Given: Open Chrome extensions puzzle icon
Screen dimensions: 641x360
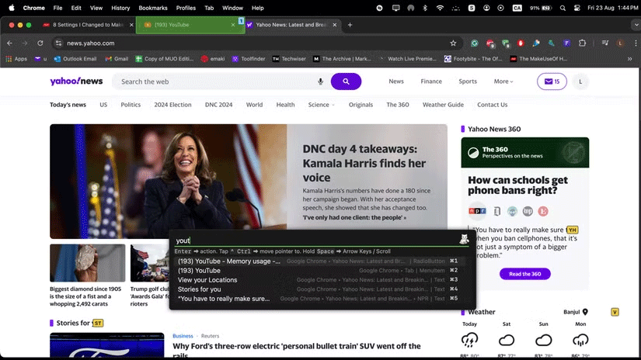Looking at the screenshot, I should 582,43.
